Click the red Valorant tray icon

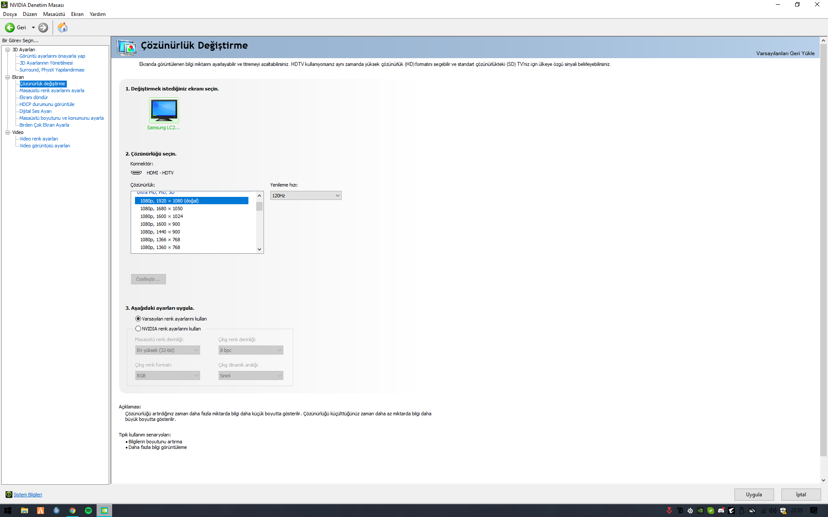(x=669, y=511)
